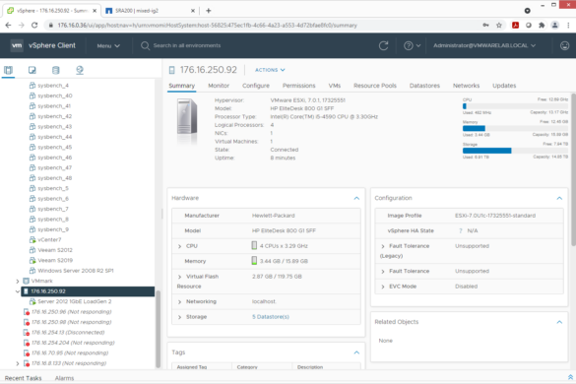The width and height of the screenshot is (576, 384).
Task: Open the browser profile avatar icon
Action: pyautogui.click(x=554, y=25)
